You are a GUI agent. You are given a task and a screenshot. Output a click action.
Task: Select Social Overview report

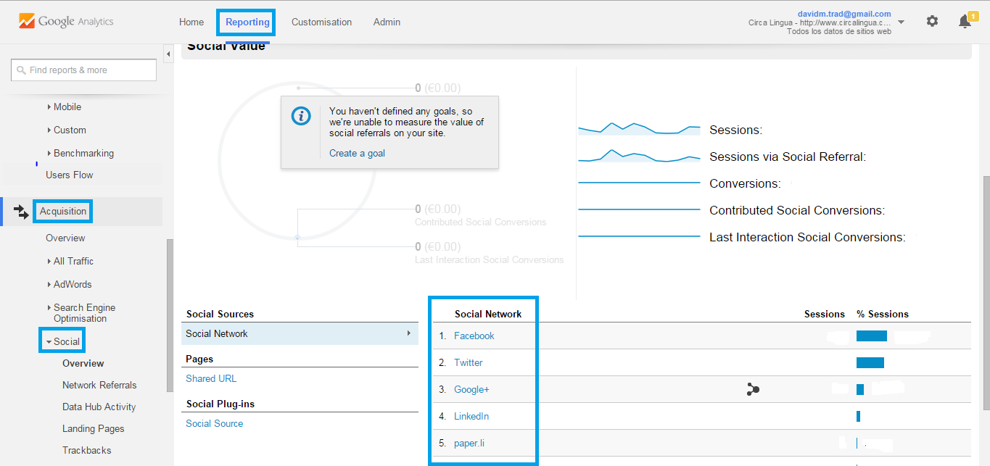coord(83,363)
